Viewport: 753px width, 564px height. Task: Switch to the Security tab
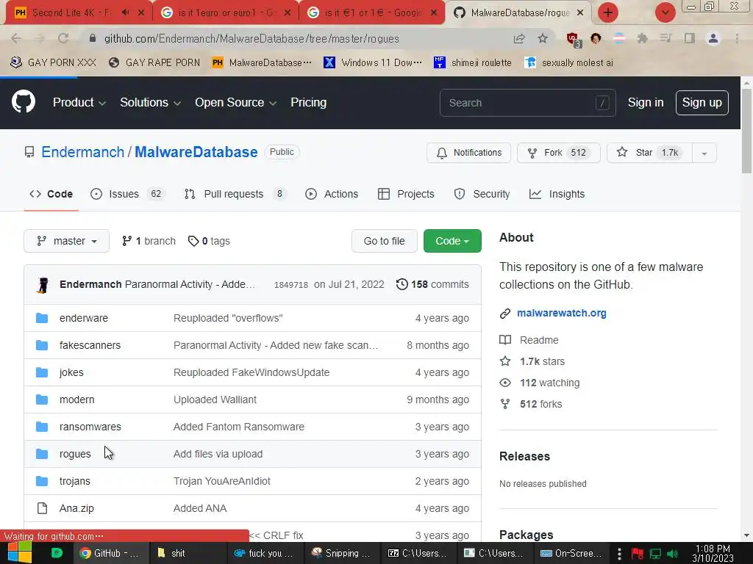482,194
